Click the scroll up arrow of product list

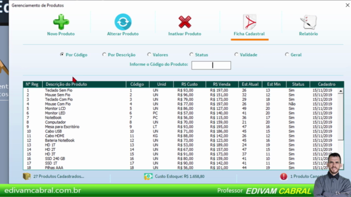[341, 91]
